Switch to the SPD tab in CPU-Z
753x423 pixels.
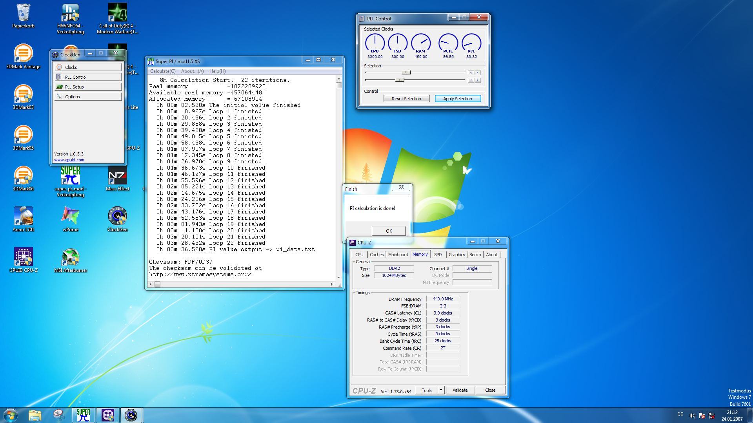(x=438, y=255)
